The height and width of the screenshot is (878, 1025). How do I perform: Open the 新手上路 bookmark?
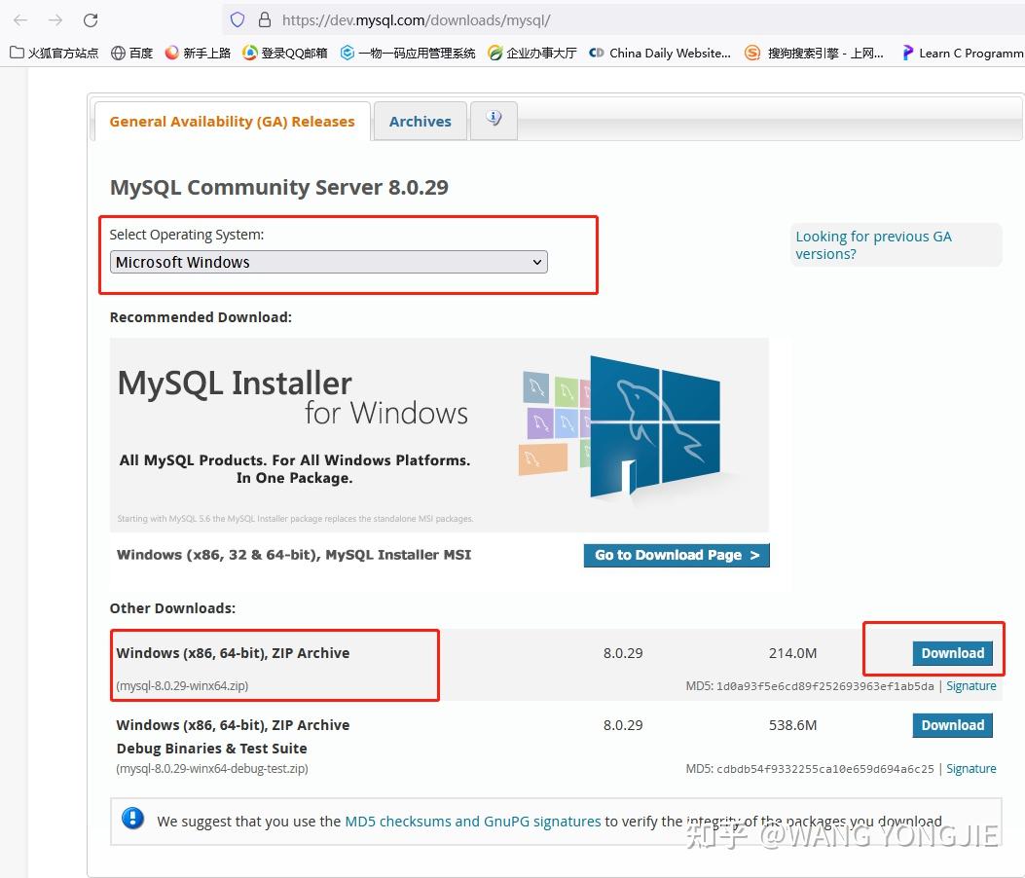point(198,53)
